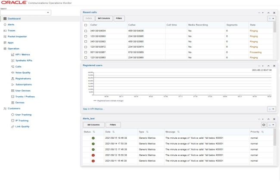The height and width of the screenshot is (186, 280).
Task: Open refresh dropdown in Alerts_test toolbar
Action: coord(271,125)
